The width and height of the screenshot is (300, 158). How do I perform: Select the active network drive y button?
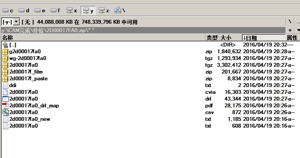88,11
